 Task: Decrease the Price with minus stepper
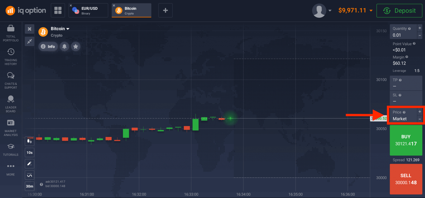pos(420,119)
